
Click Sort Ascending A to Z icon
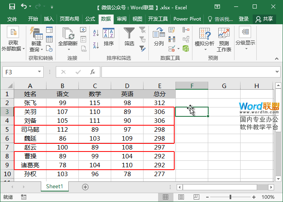click(x=95, y=31)
